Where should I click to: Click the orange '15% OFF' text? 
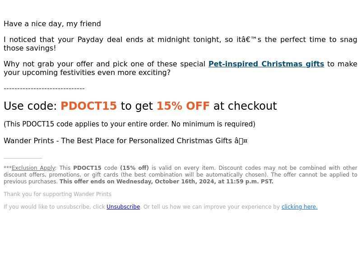183,106
